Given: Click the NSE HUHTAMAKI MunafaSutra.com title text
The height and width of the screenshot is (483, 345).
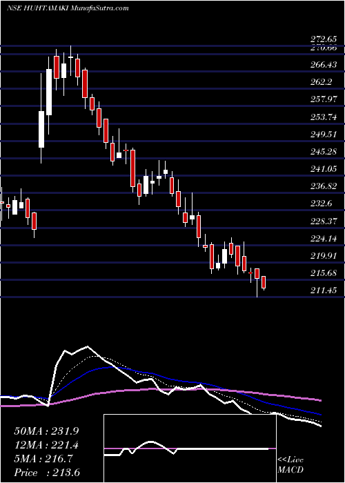Looking at the screenshot, I should 68,8.
